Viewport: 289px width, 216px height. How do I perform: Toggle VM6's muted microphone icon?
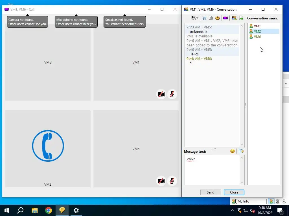(172, 181)
